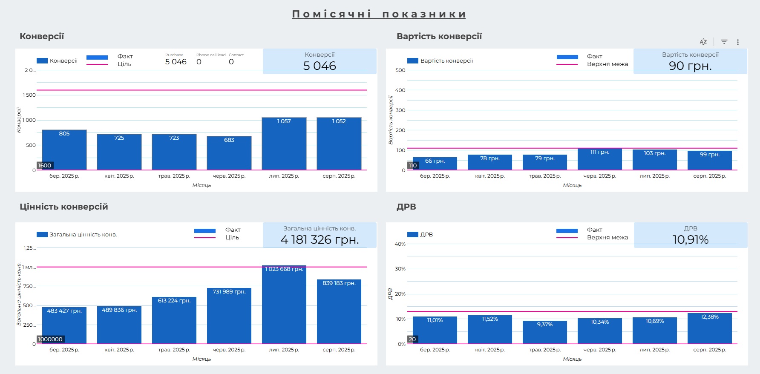This screenshot has width=760, height=374.
Task: Click the Конверсії 5 046 summary card
Action: point(320,62)
